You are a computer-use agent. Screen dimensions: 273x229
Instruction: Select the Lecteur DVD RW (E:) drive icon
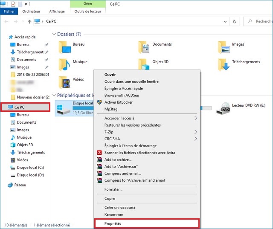click(224, 108)
